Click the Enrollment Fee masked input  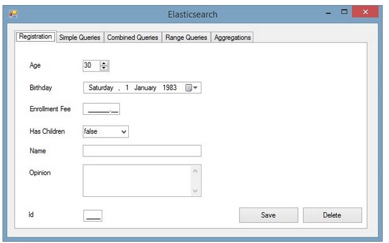(x=101, y=109)
